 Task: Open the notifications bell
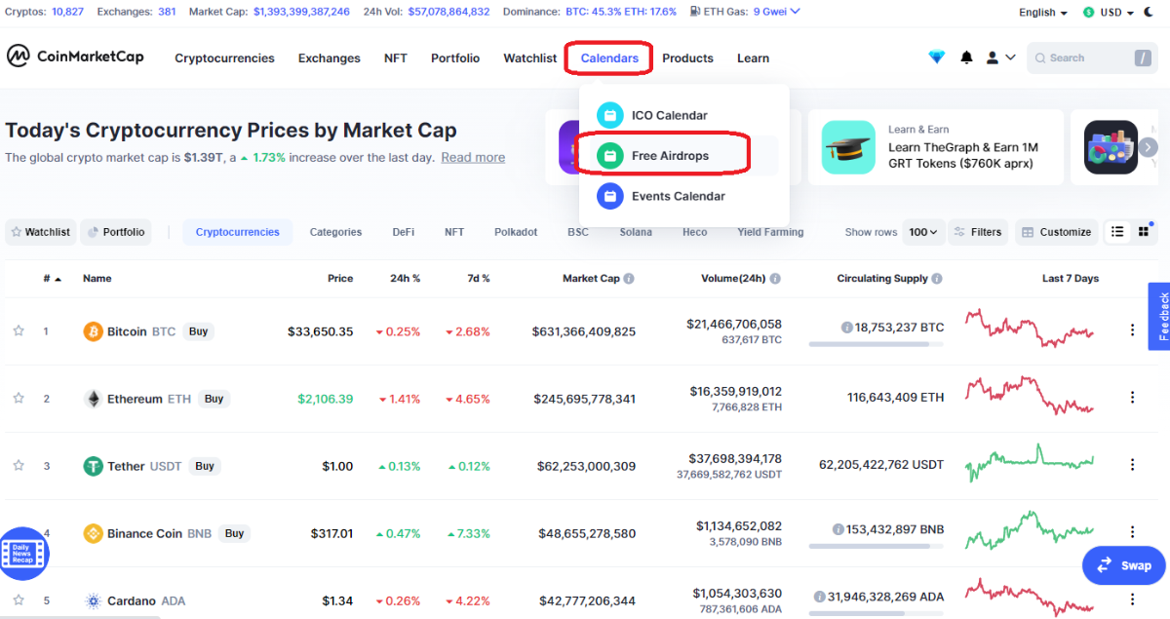point(966,58)
